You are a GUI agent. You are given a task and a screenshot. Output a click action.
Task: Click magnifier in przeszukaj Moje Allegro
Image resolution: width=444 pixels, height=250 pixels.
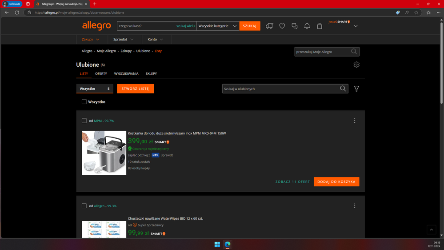click(354, 52)
